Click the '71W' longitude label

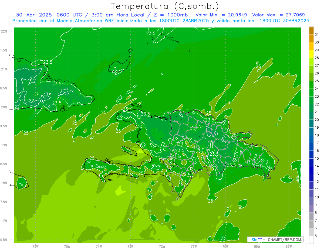click(194, 246)
